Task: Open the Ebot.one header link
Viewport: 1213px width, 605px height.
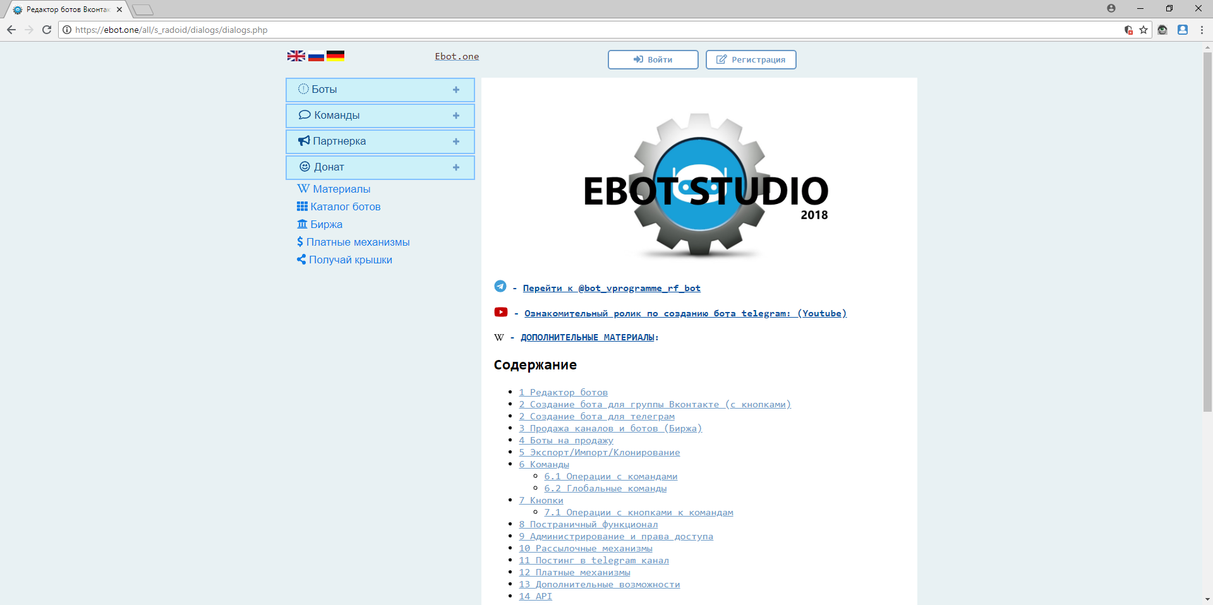Action: [x=457, y=56]
